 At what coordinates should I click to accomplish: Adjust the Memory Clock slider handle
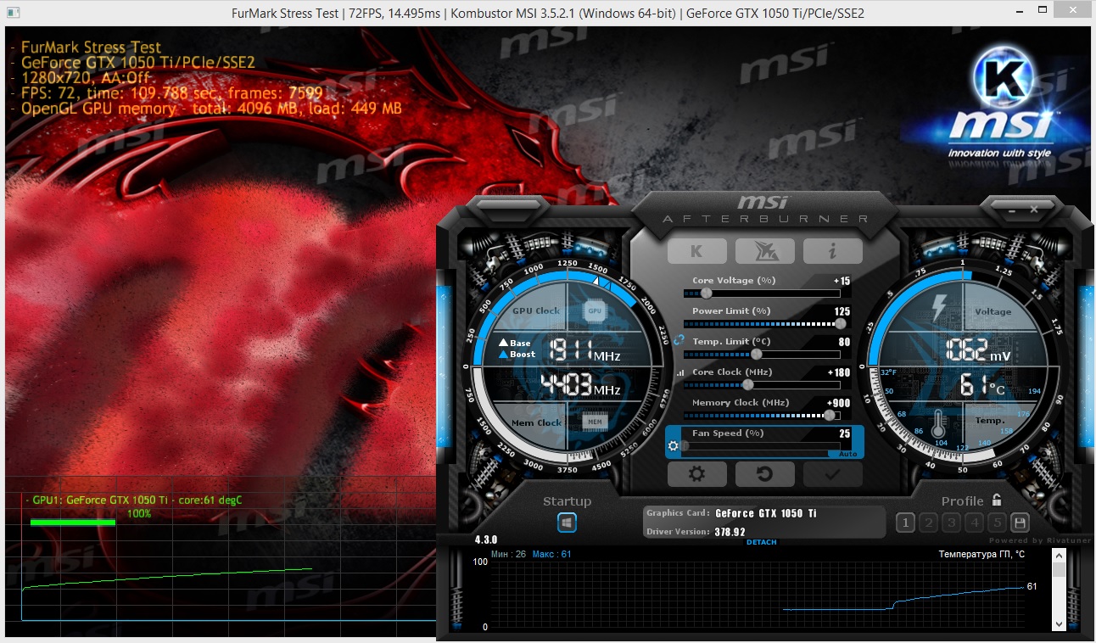(829, 416)
